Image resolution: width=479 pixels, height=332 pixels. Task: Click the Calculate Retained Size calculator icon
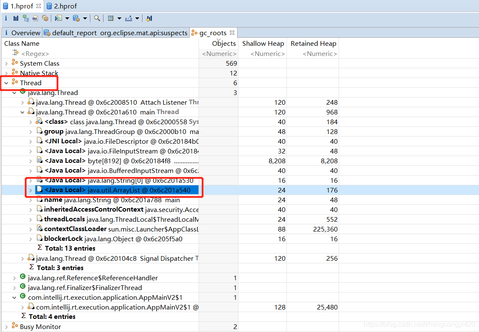pos(110,18)
